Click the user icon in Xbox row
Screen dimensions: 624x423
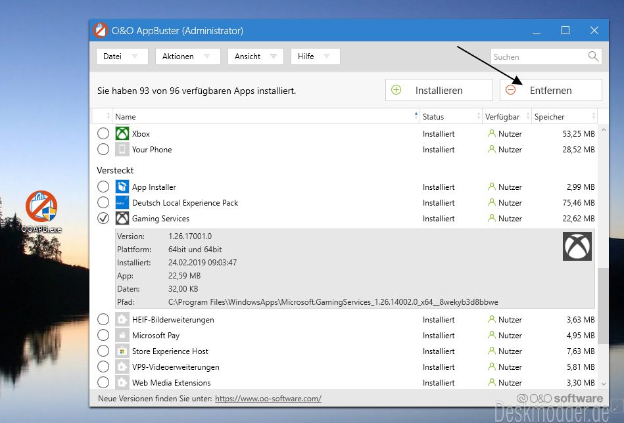pyautogui.click(x=492, y=133)
